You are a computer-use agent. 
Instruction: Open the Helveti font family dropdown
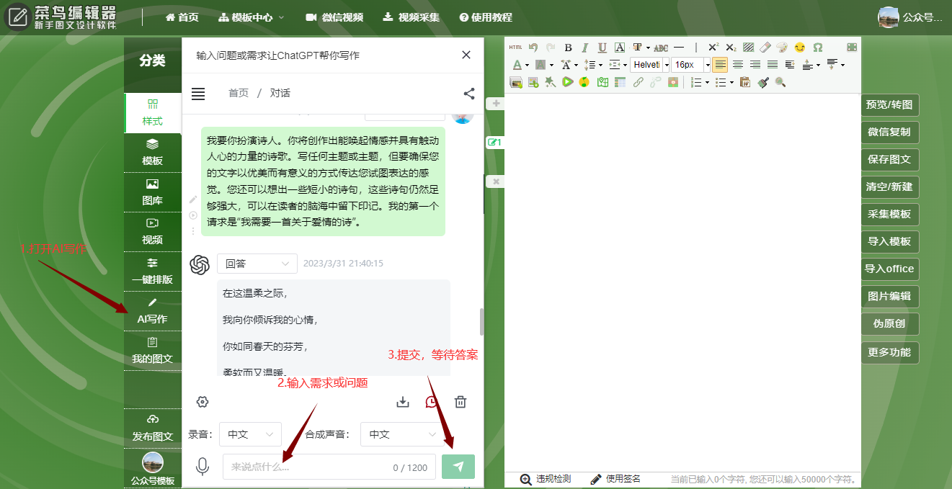click(667, 65)
